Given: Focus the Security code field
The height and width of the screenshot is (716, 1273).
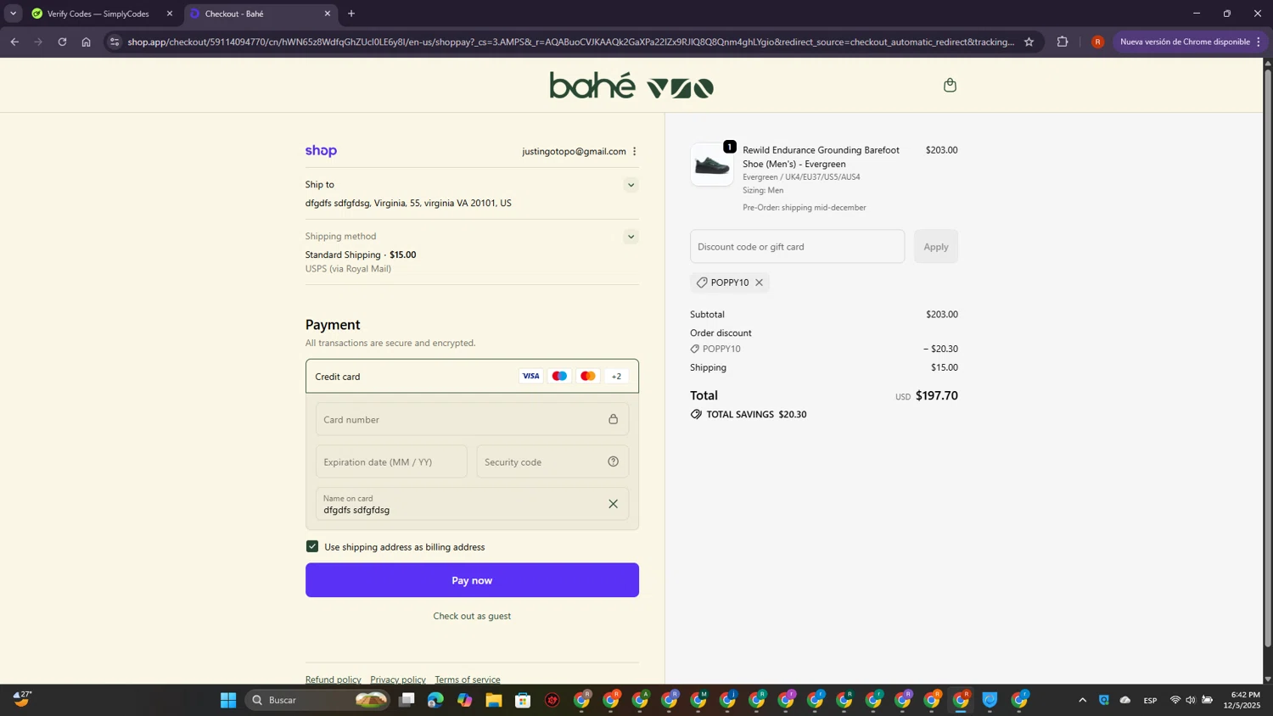Looking at the screenshot, I should [552, 461].
